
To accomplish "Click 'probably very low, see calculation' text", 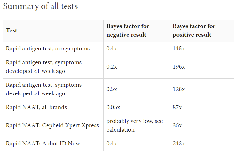I will pos(135,125).
